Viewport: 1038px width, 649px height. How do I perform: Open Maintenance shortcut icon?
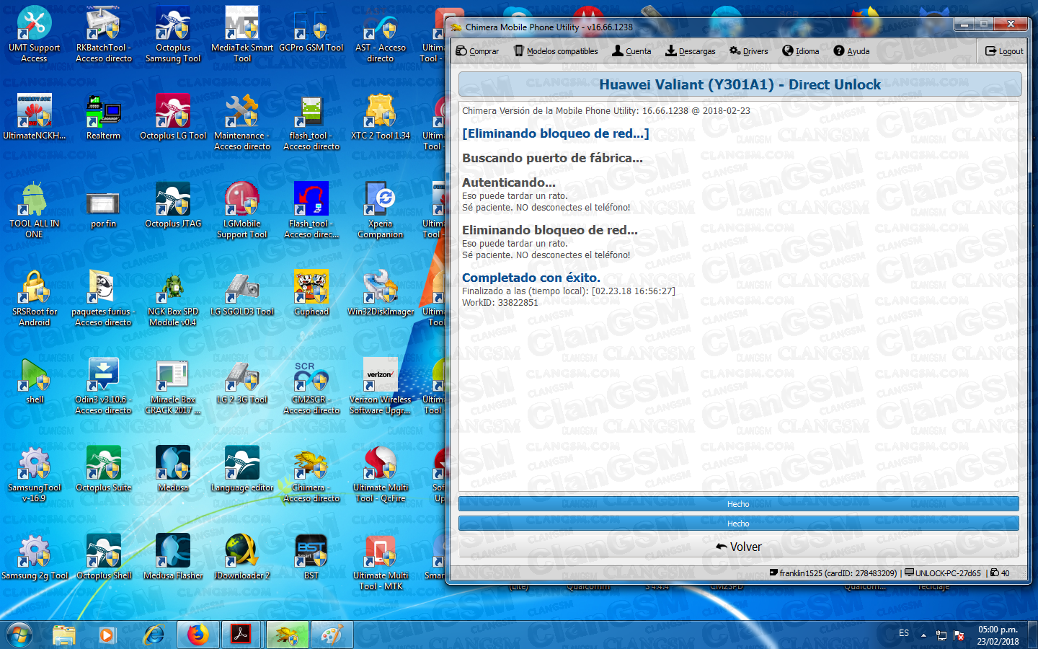242,122
